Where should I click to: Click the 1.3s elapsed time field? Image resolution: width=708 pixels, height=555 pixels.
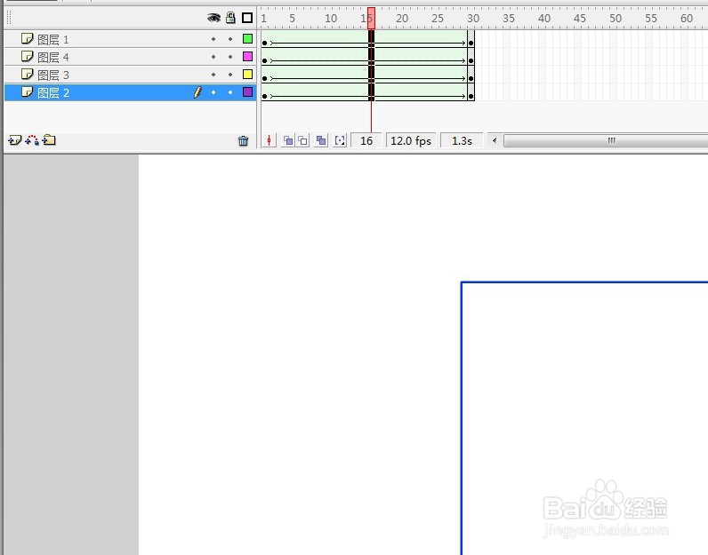coord(462,140)
